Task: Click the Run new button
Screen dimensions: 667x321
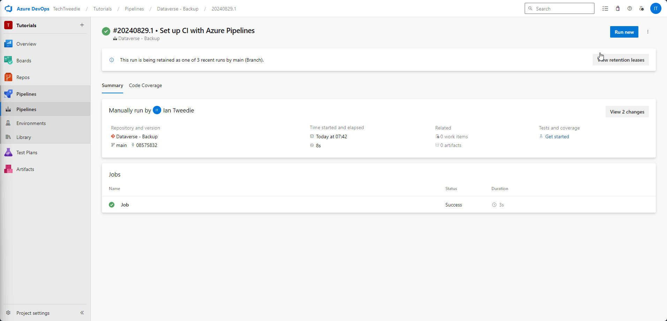Action: (624, 32)
